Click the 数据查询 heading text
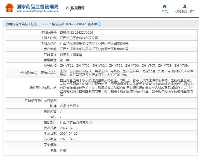The width and height of the screenshot is (199, 157). pyautogui.click(x=78, y=8)
